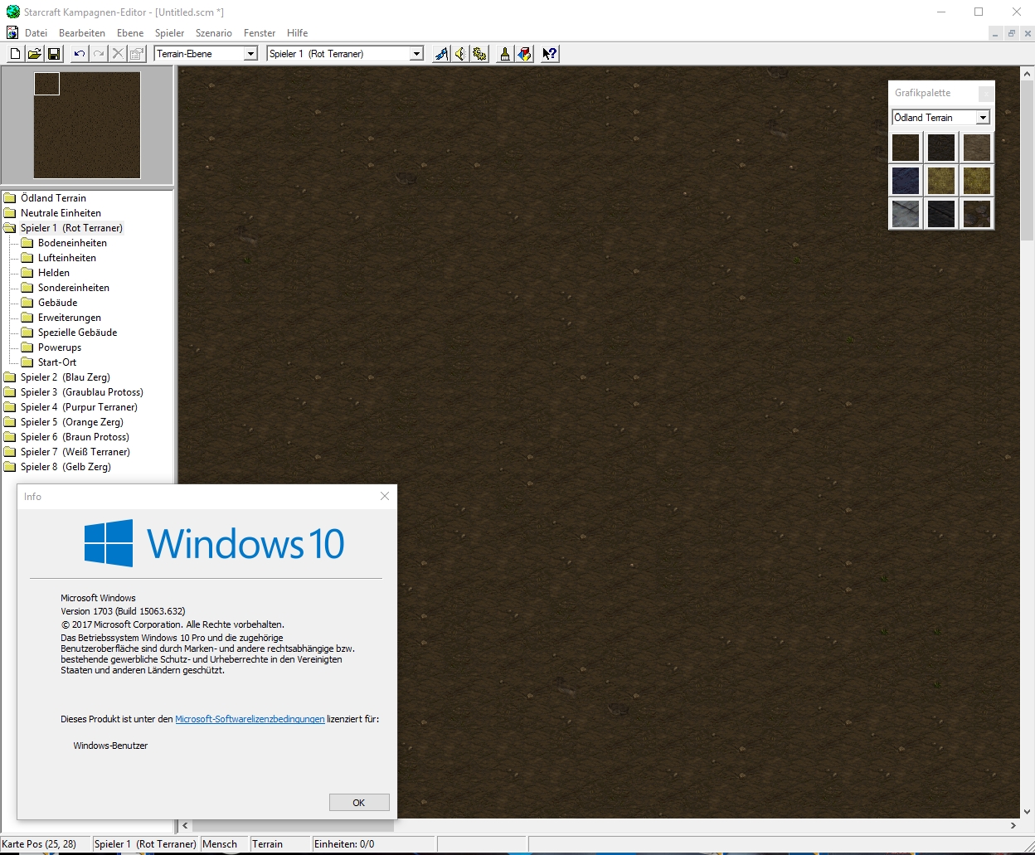Open properties icon next to delete icon

pos(137,54)
